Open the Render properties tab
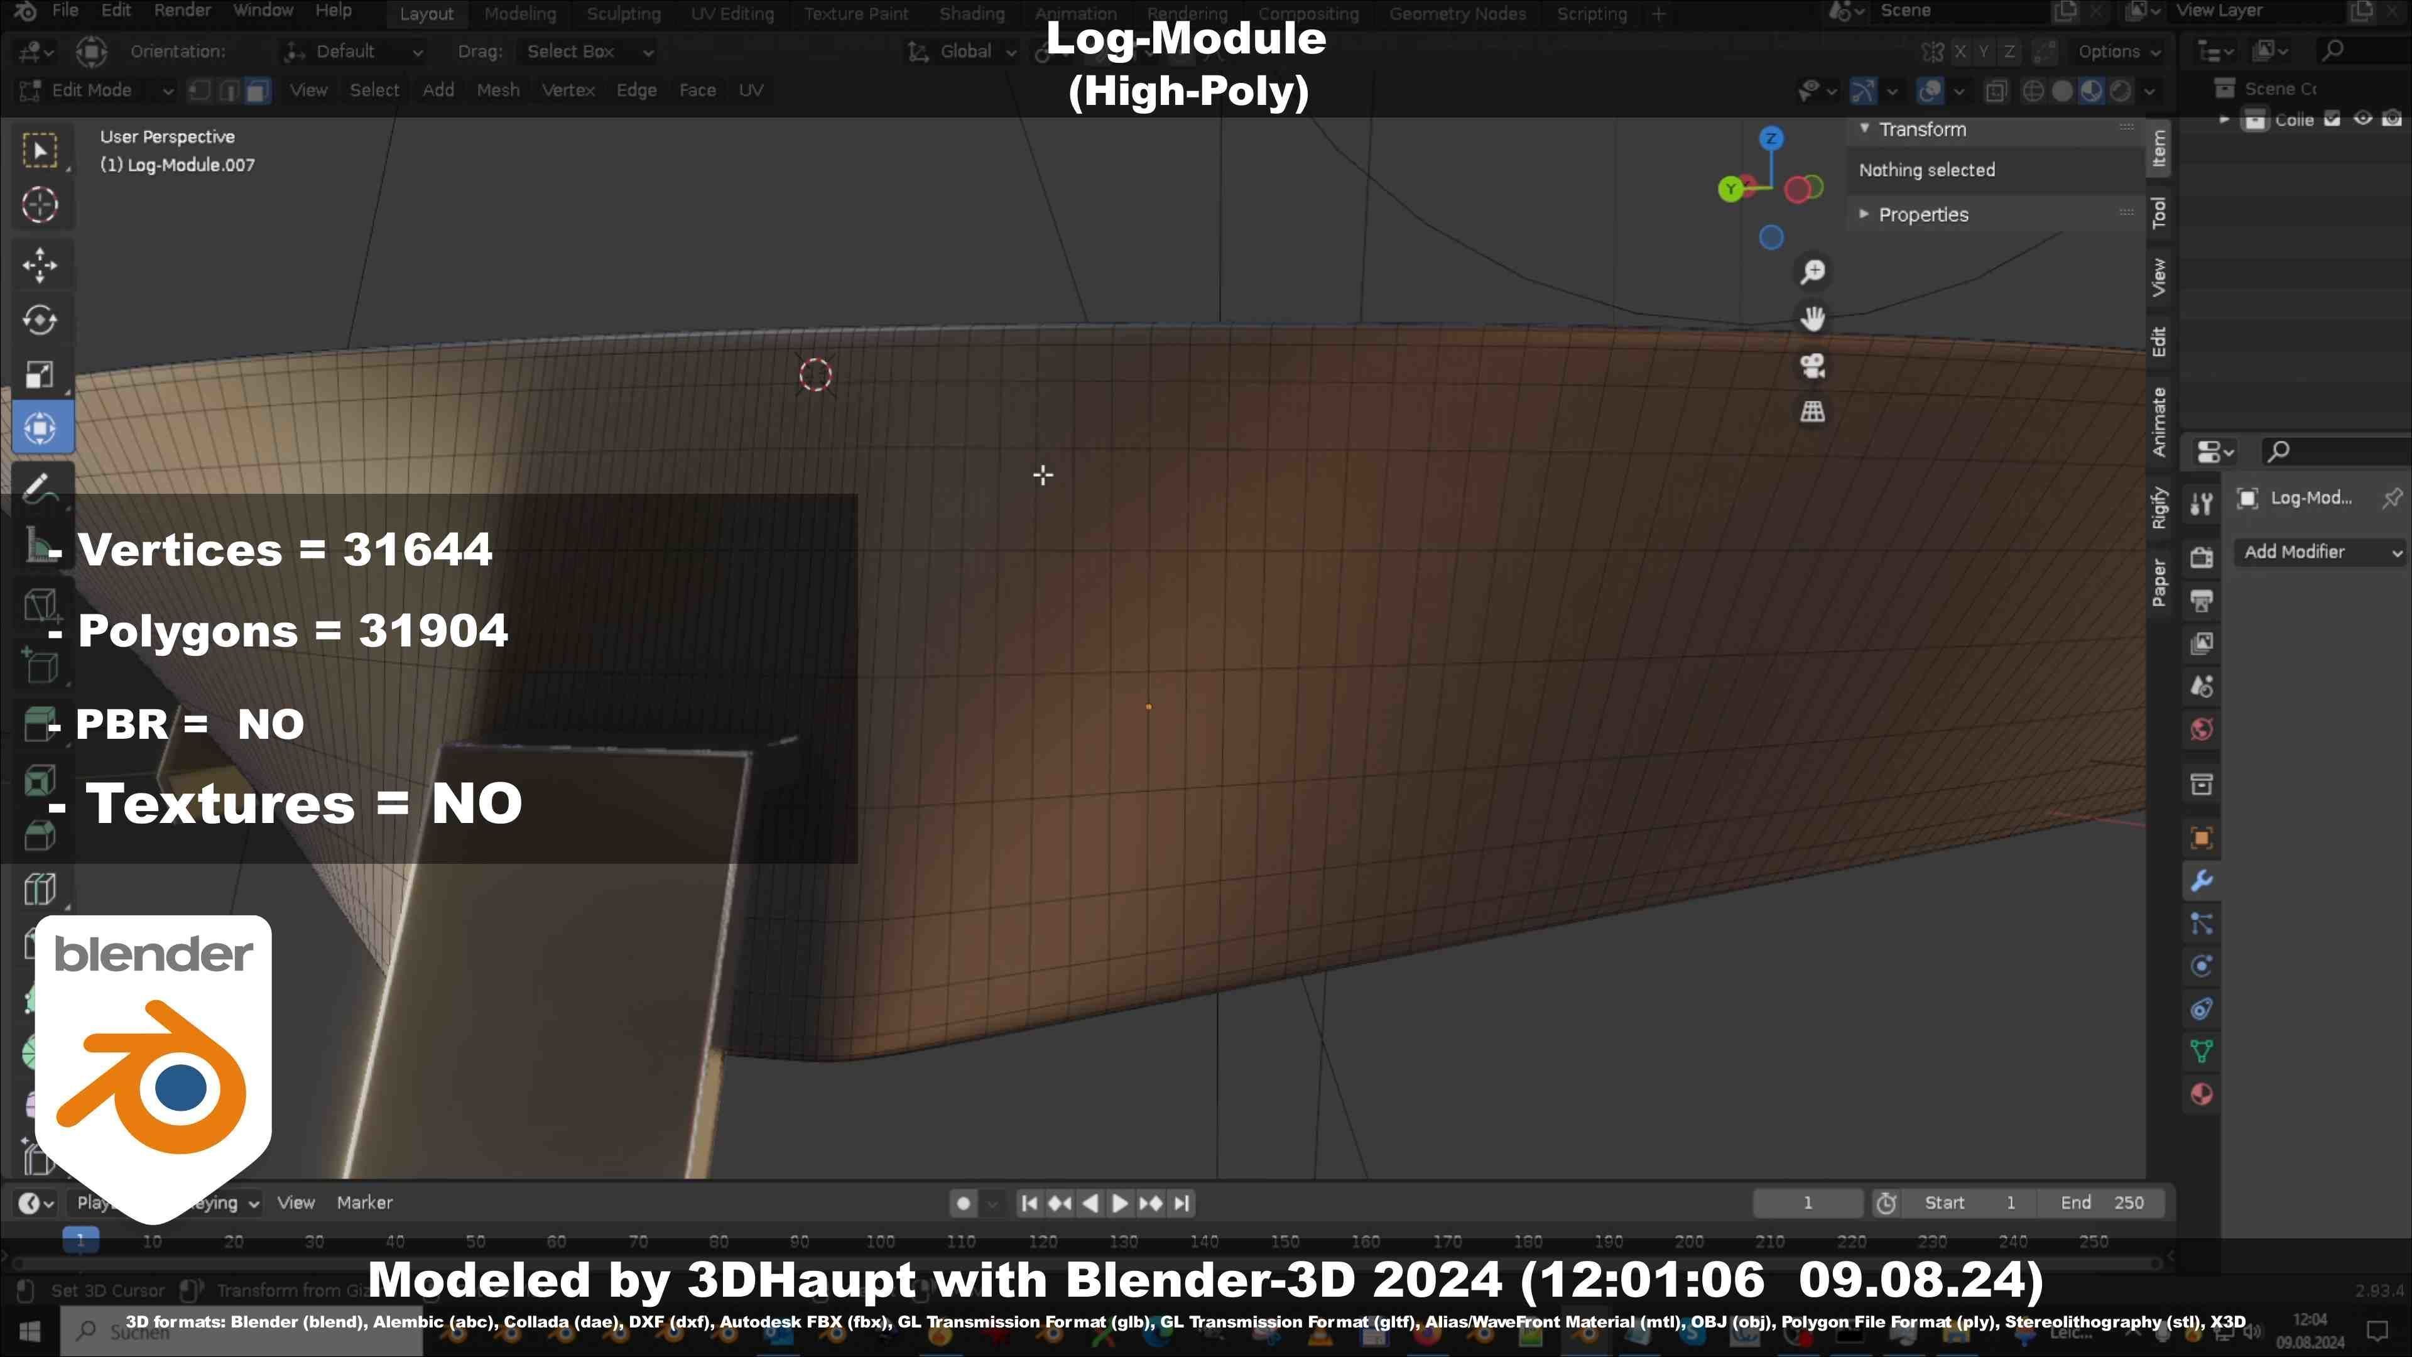Screen dimensions: 2412x1357 [2202, 557]
